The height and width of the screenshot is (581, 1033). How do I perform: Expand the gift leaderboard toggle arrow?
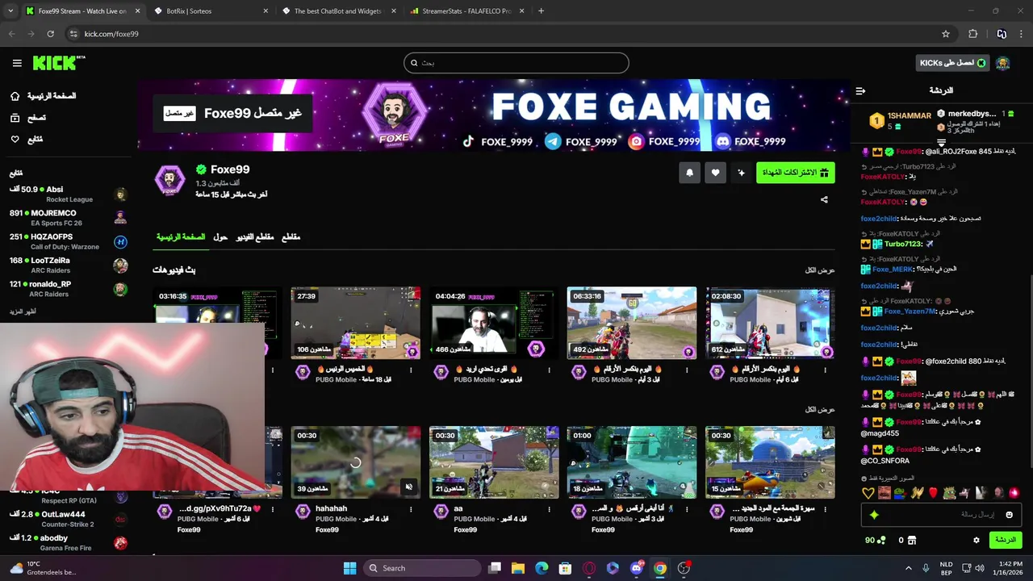pos(941,144)
